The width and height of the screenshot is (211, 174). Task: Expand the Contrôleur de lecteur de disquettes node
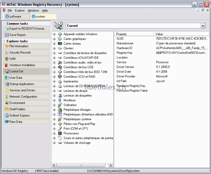pyautogui.click(x=54, y=53)
